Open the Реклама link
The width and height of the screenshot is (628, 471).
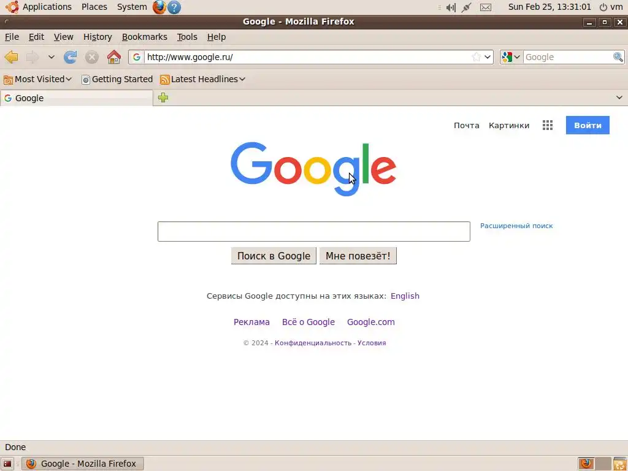[251, 322]
